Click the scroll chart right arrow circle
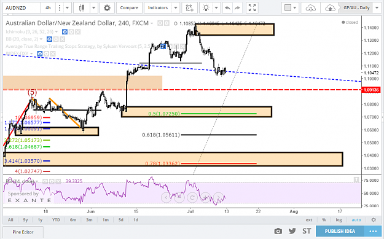The image size is (384, 239). click(218, 197)
